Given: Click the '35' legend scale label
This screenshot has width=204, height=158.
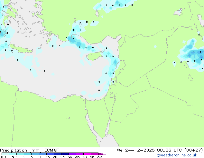Looking at the screenshot, I should (x=77, y=157).
